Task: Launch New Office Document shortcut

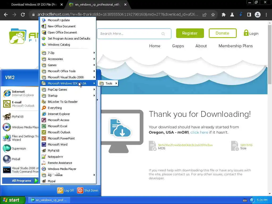Action: (68, 26)
